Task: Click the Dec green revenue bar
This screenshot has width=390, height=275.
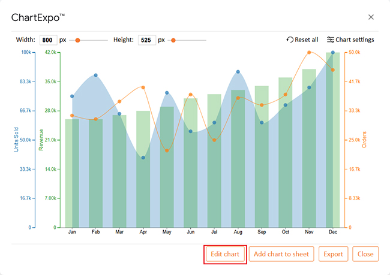Action: pyautogui.click(x=333, y=140)
